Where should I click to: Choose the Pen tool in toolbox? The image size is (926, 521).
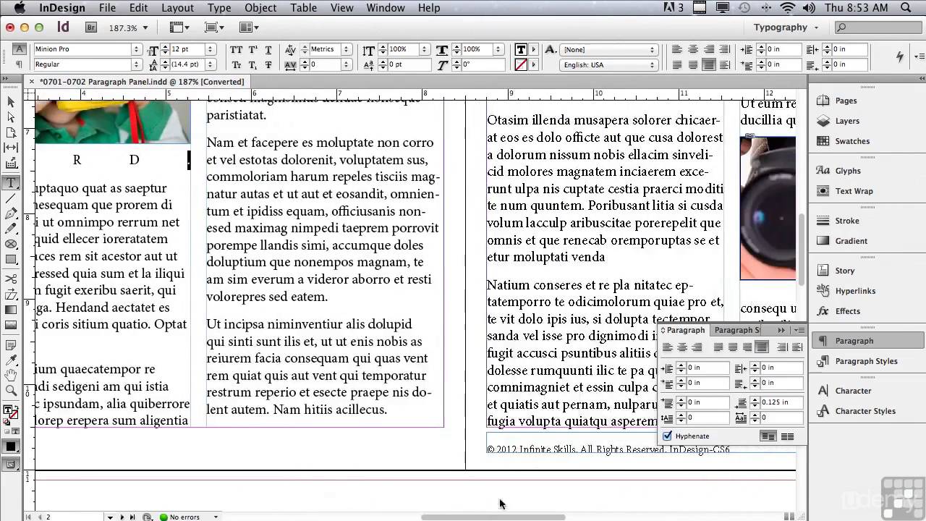pos(11,213)
